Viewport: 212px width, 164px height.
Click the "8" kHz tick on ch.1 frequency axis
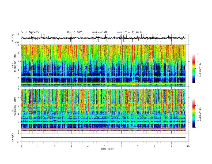(19, 53)
